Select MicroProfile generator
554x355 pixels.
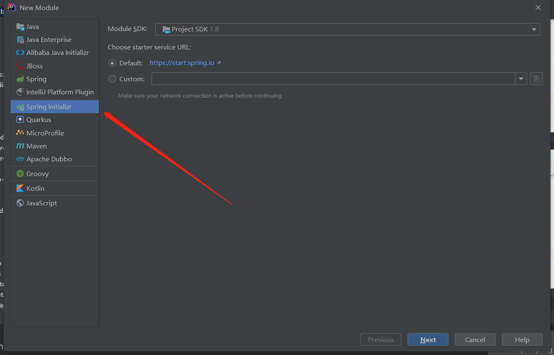[55, 133]
